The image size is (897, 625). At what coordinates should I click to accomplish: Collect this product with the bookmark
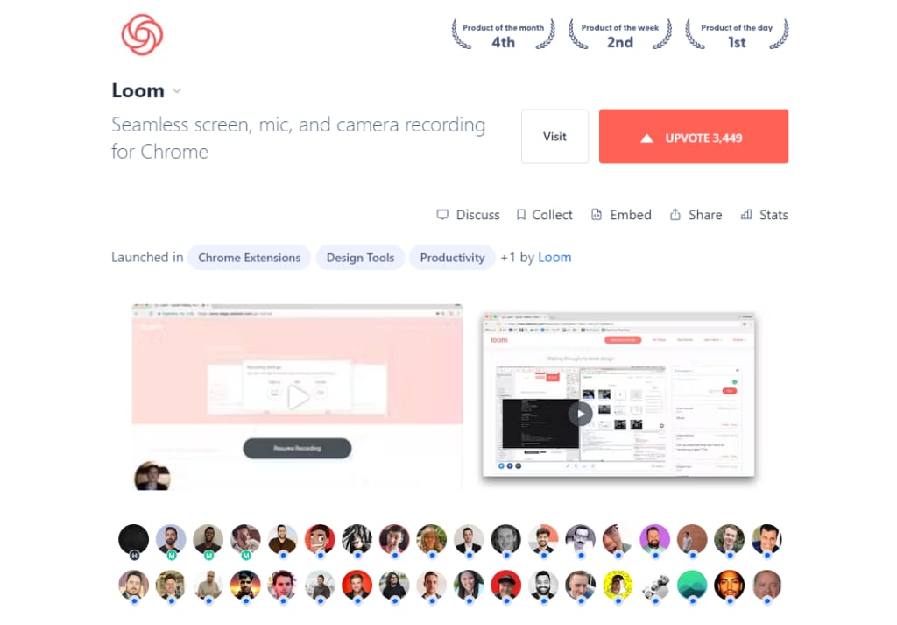point(544,215)
